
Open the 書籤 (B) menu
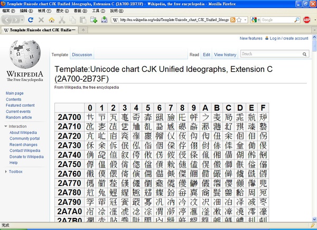coord(80,11)
